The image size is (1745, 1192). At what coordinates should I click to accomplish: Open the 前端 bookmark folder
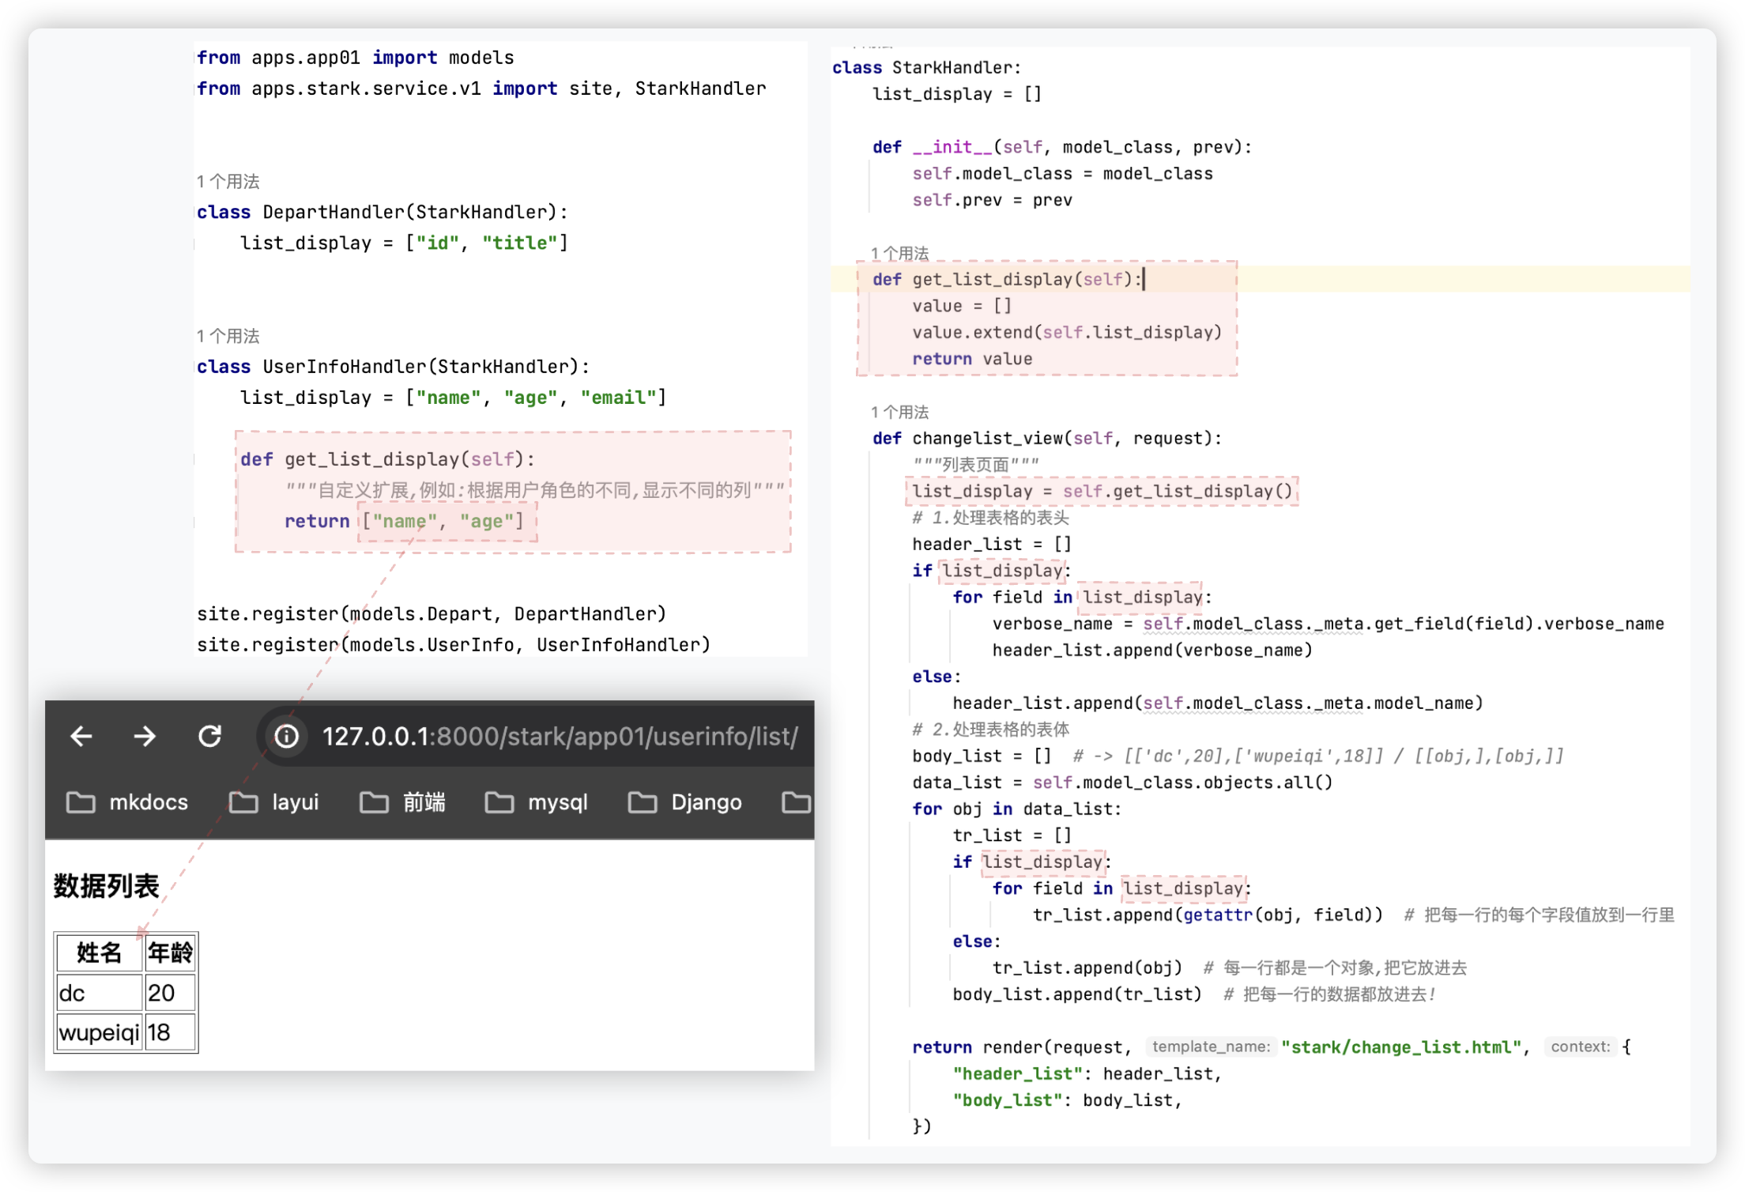[402, 802]
